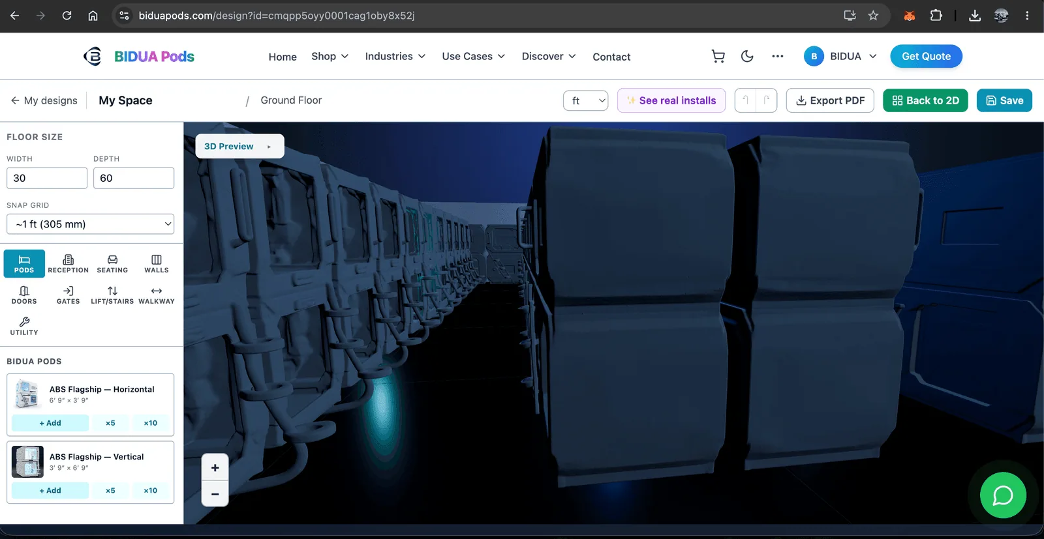
Task: Toggle dark mode moon icon
Action: (748, 57)
